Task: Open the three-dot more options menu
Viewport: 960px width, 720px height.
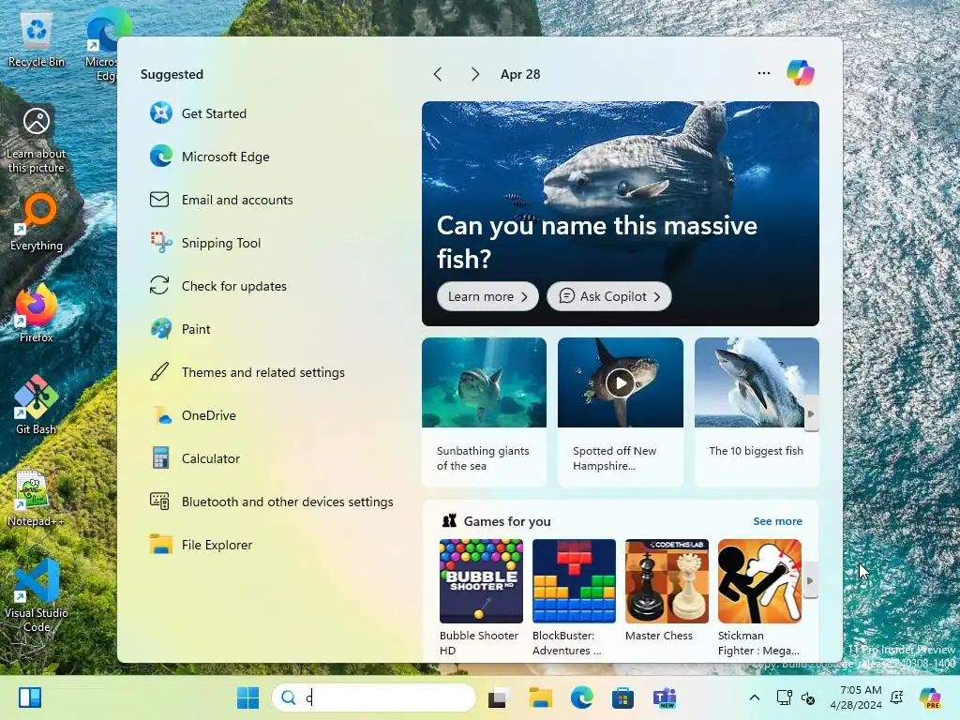Action: point(763,73)
